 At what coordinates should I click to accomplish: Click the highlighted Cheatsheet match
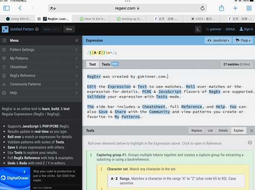point(154,107)
